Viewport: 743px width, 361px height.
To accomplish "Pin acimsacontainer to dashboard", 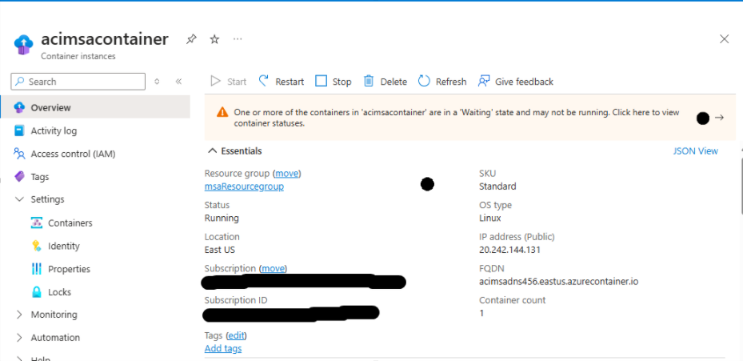I will coord(191,39).
